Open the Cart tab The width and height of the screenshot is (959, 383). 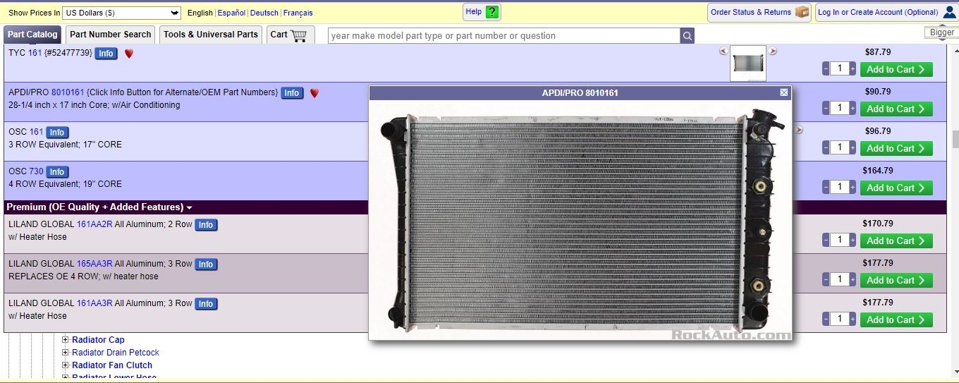pyautogui.click(x=291, y=35)
